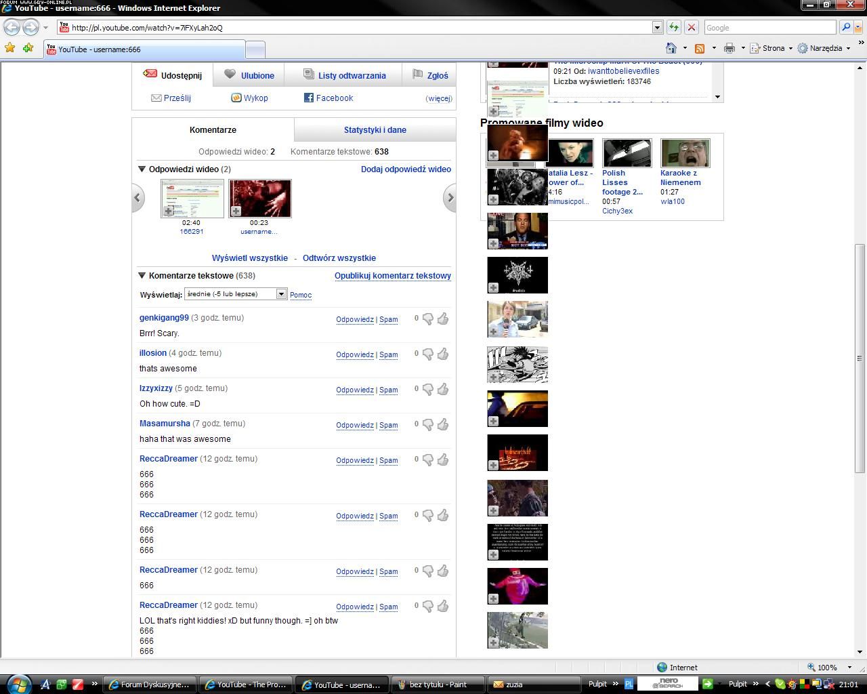
Task: Click the RSS feeds icon
Action: click(700, 48)
